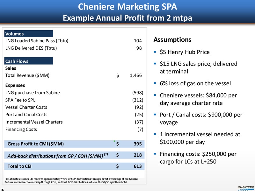Image resolution: width=255 pixels, height=191 pixels.
Task: Click 'Port / Canal costs: $900,000' bullet
Action: point(201,118)
